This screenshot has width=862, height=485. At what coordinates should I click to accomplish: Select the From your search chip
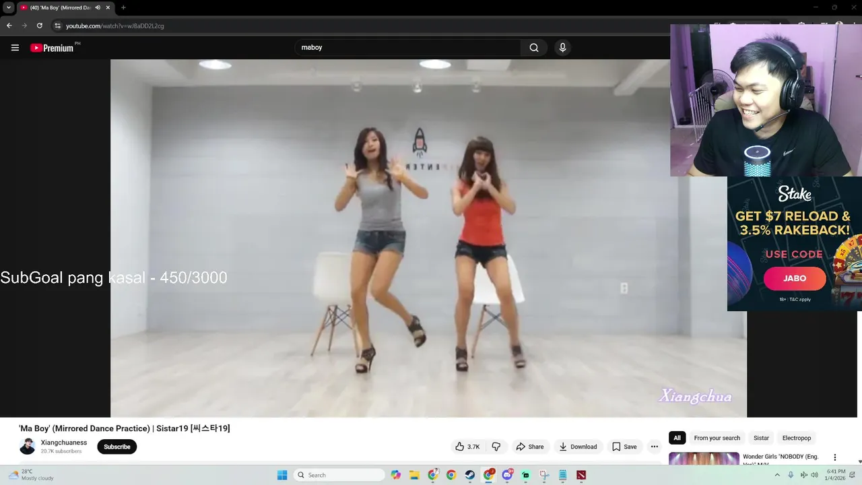717,438
